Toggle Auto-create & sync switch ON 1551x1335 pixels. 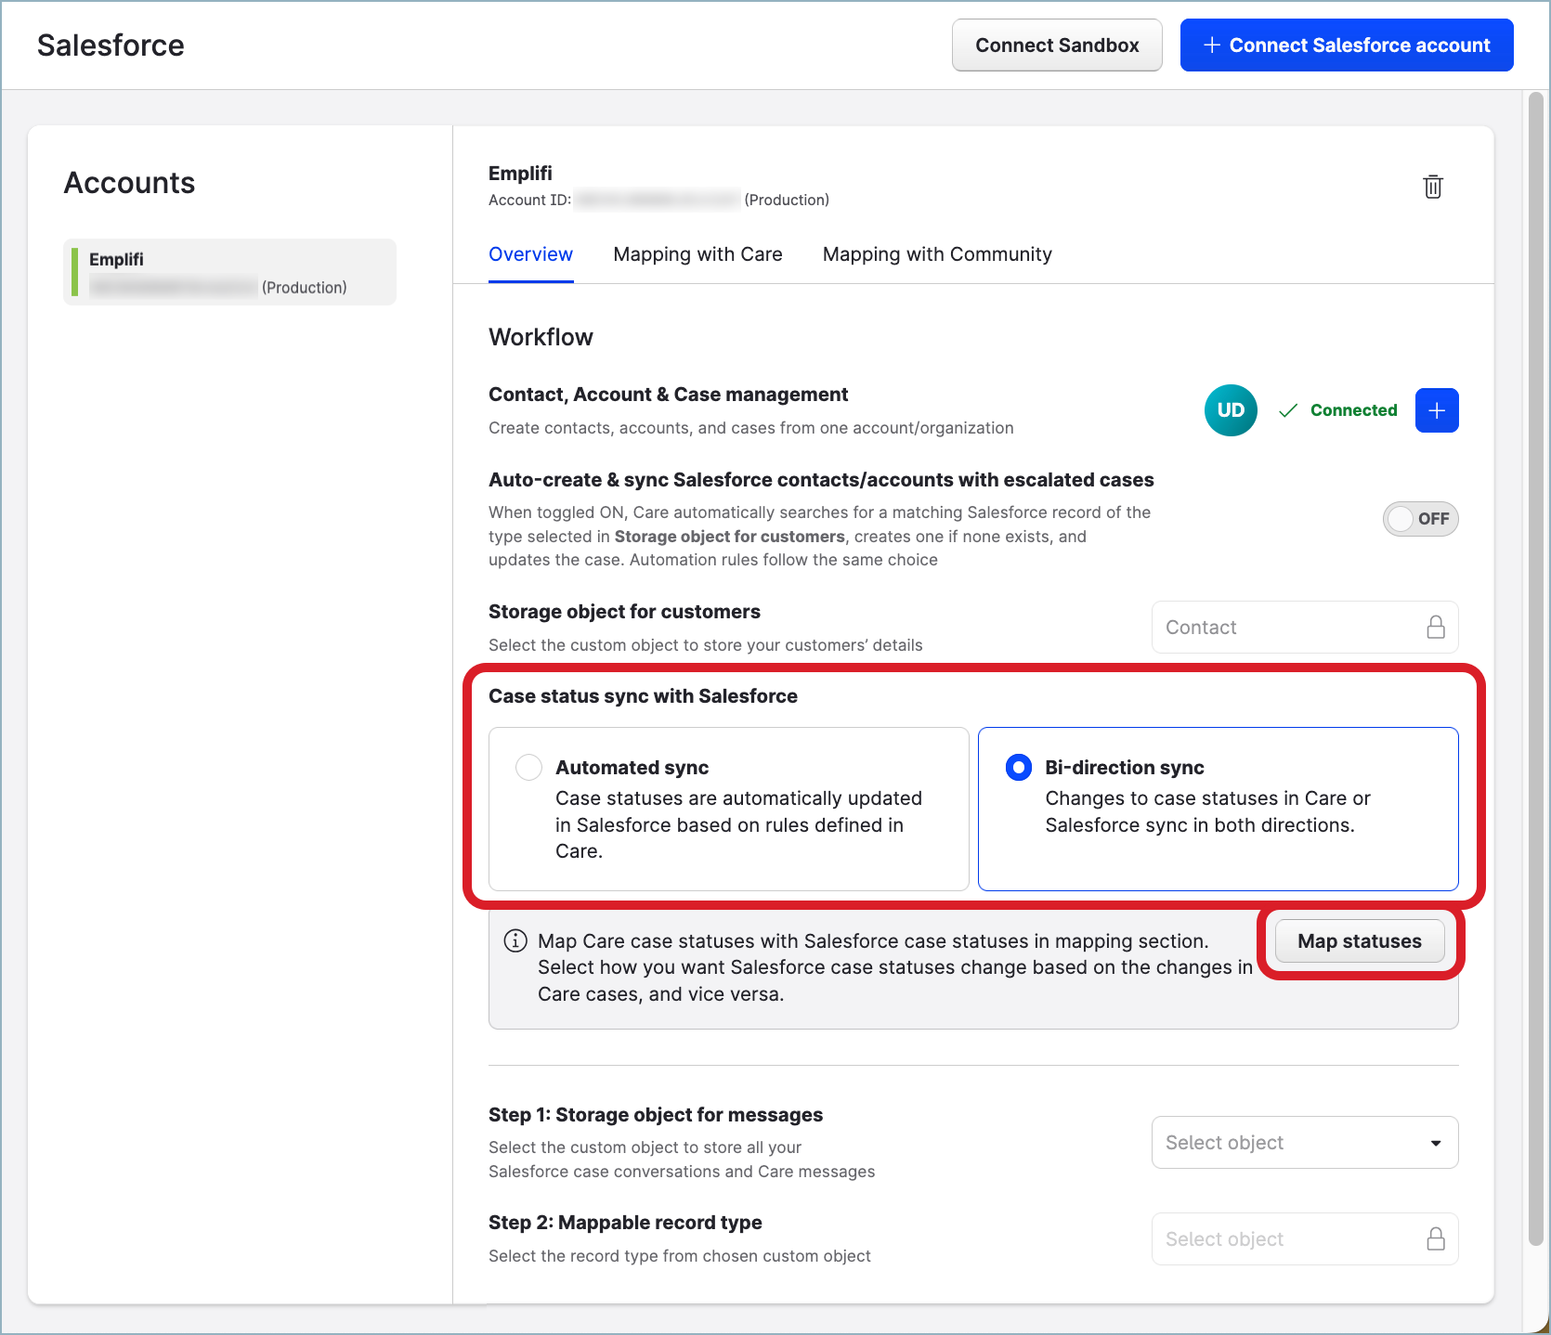pos(1419,519)
